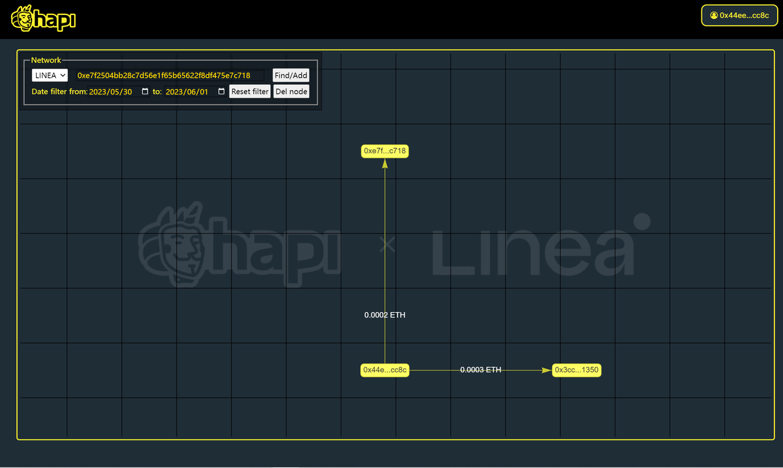Click the 0.0003 ETH edge label
The image size is (783, 468).
pyautogui.click(x=481, y=370)
